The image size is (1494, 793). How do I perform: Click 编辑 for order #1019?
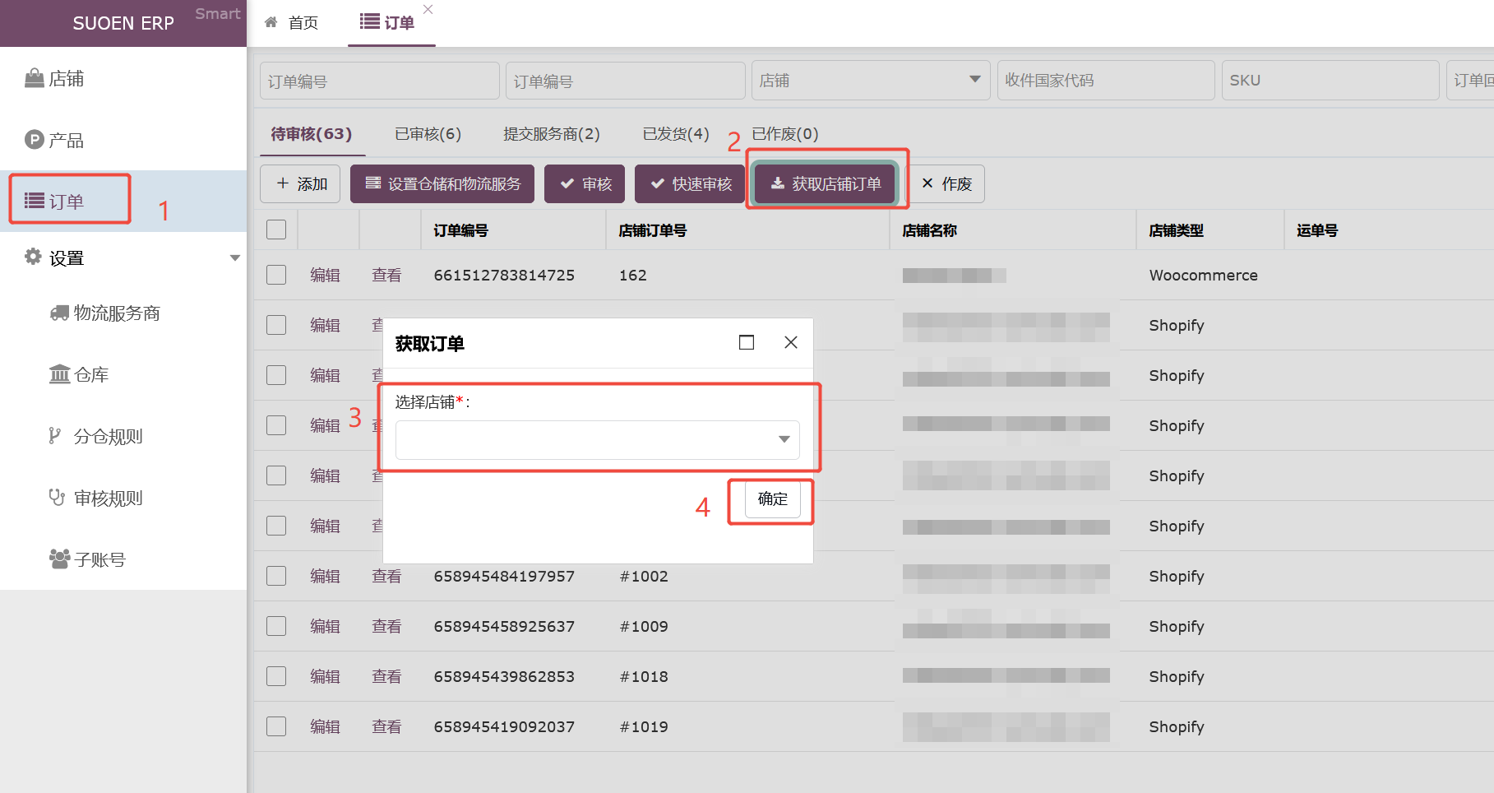(x=326, y=726)
